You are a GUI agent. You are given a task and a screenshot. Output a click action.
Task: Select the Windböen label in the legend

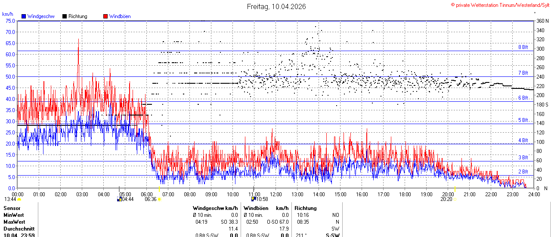point(120,16)
